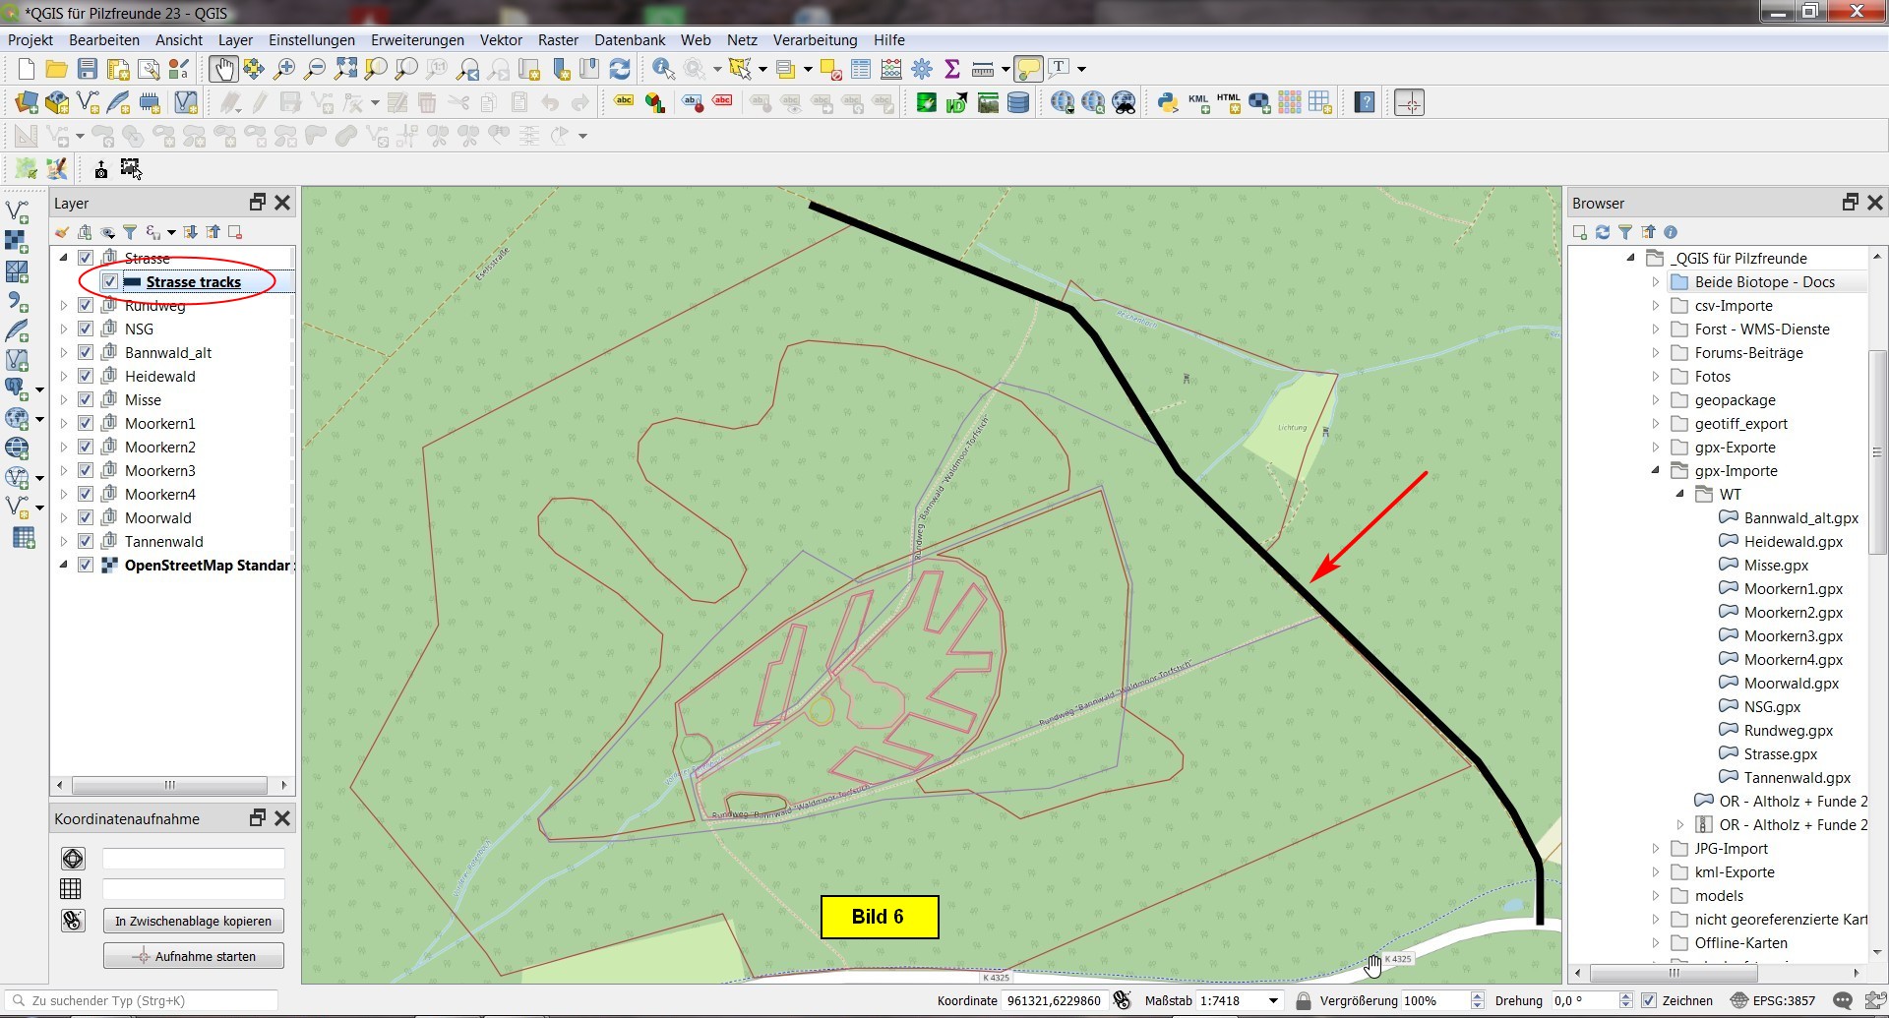Click the Koordinate input field
Image resolution: width=1889 pixels, height=1018 pixels.
[1053, 1000]
